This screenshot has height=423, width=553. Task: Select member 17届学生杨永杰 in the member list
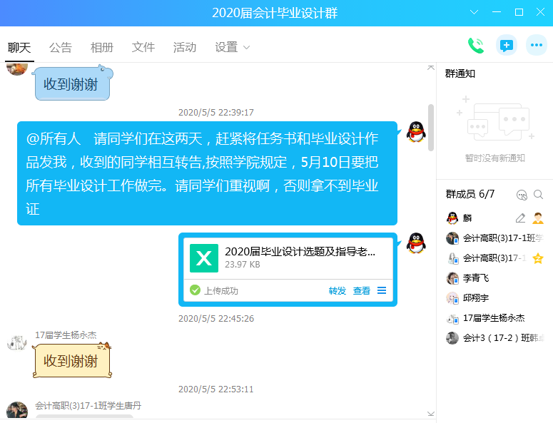494,318
